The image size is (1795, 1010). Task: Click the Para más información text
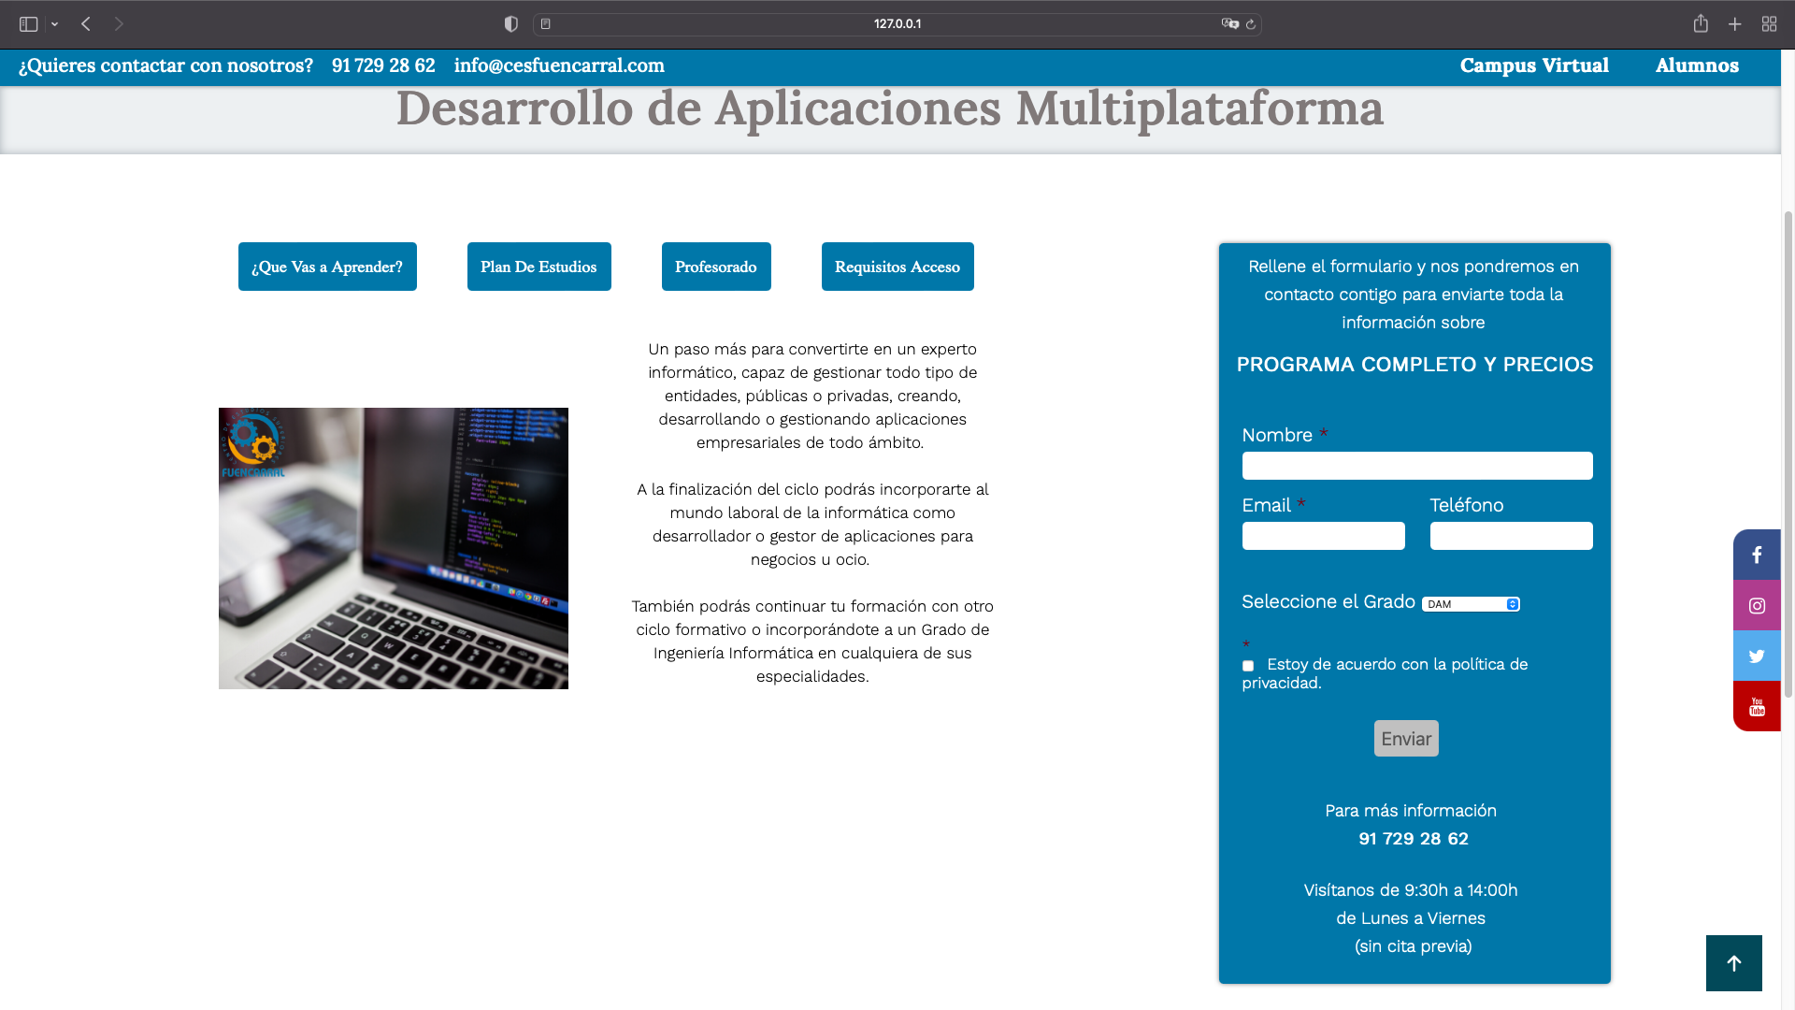point(1411,811)
